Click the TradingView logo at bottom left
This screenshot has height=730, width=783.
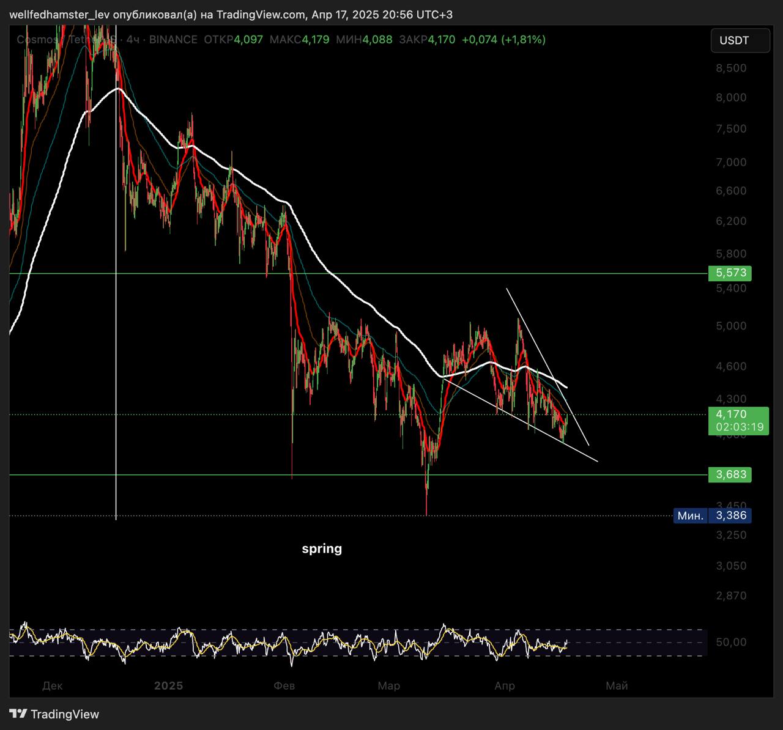point(54,714)
